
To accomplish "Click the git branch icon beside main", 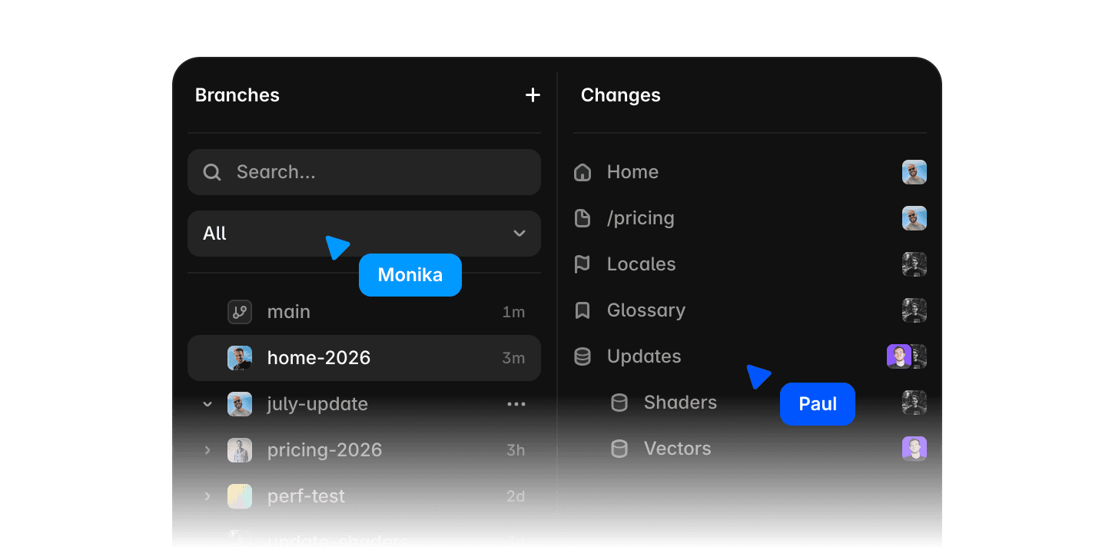I will tap(240, 312).
